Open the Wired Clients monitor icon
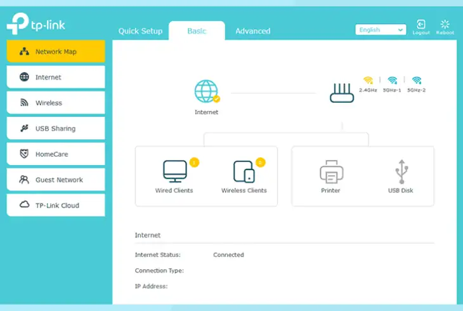This screenshot has width=463, height=311. coord(175,171)
